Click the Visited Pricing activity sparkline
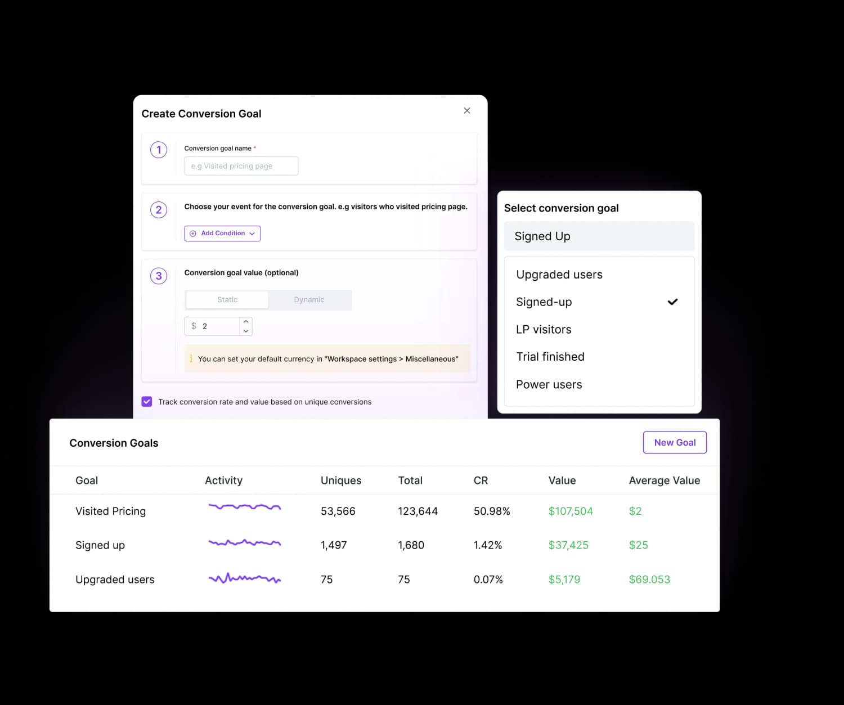844x705 pixels. [x=244, y=508]
